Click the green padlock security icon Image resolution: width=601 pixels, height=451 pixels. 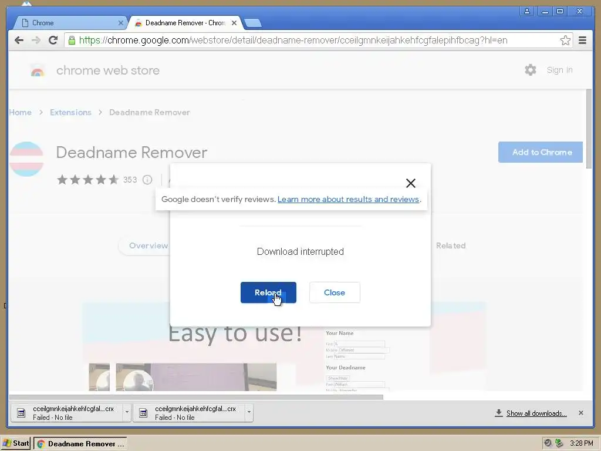click(x=72, y=41)
